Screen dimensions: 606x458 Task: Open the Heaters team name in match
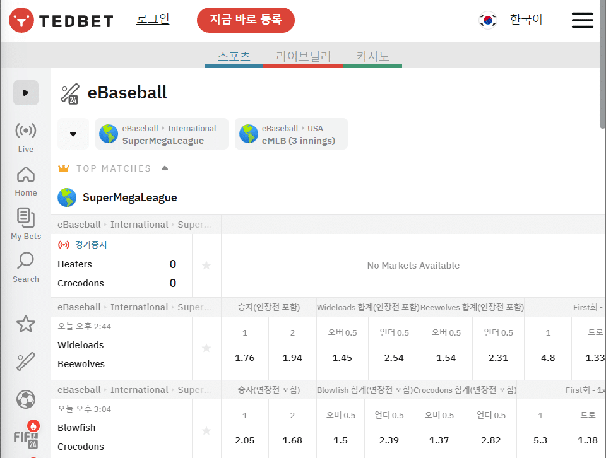pos(75,264)
